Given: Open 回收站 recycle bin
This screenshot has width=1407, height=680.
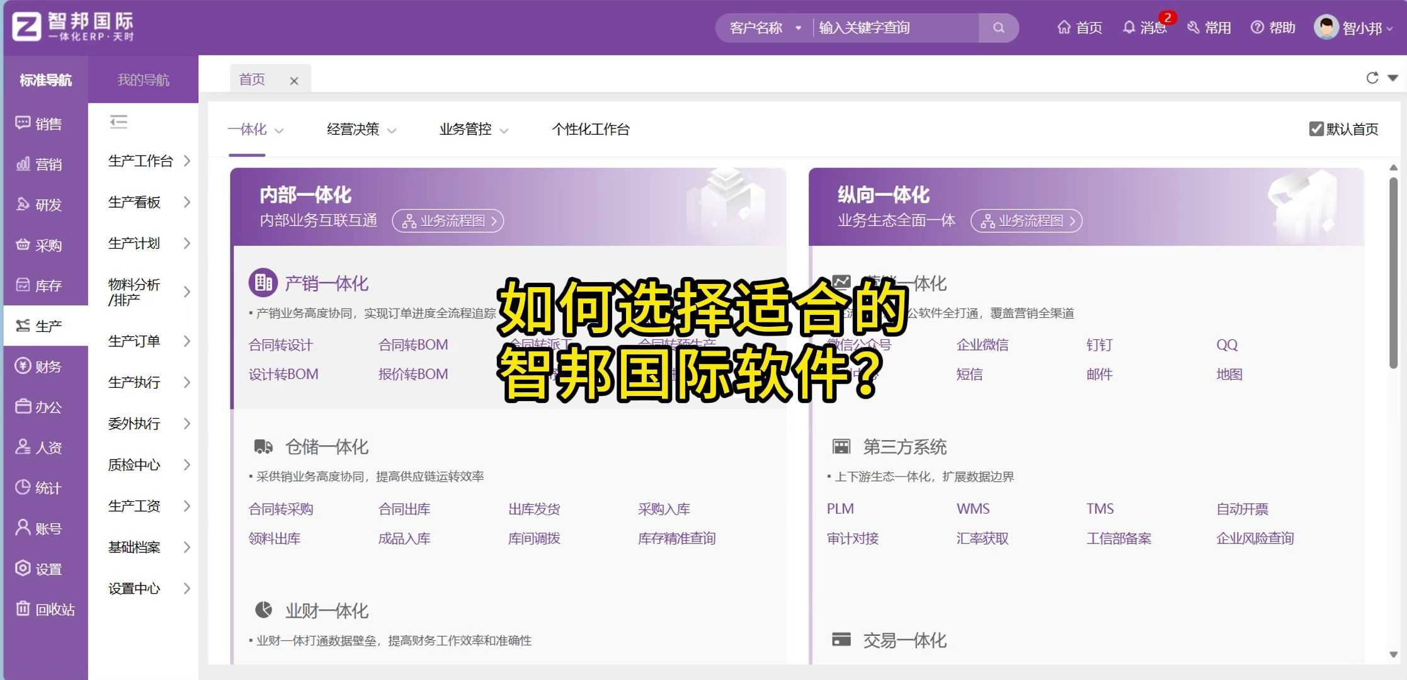Looking at the screenshot, I should (45, 609).
